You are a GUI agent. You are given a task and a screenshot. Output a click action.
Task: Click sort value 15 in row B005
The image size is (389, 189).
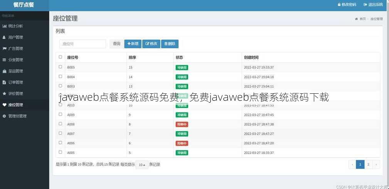[130, 67]
